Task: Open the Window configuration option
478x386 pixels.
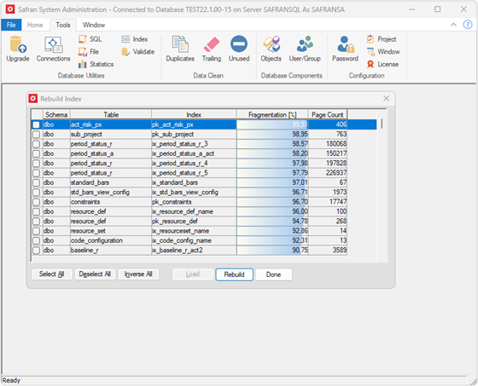Action: tap(383, 52)
